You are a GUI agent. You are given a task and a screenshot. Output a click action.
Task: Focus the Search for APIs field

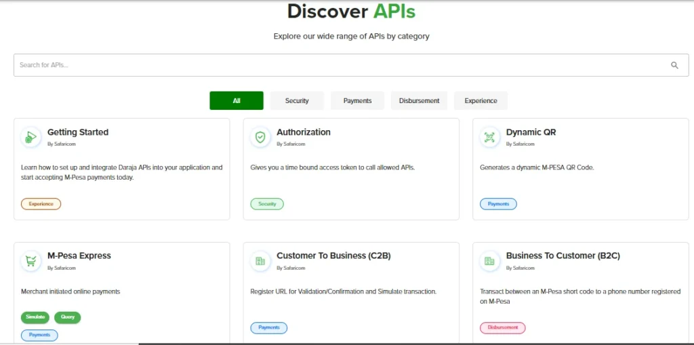point(351,65)
